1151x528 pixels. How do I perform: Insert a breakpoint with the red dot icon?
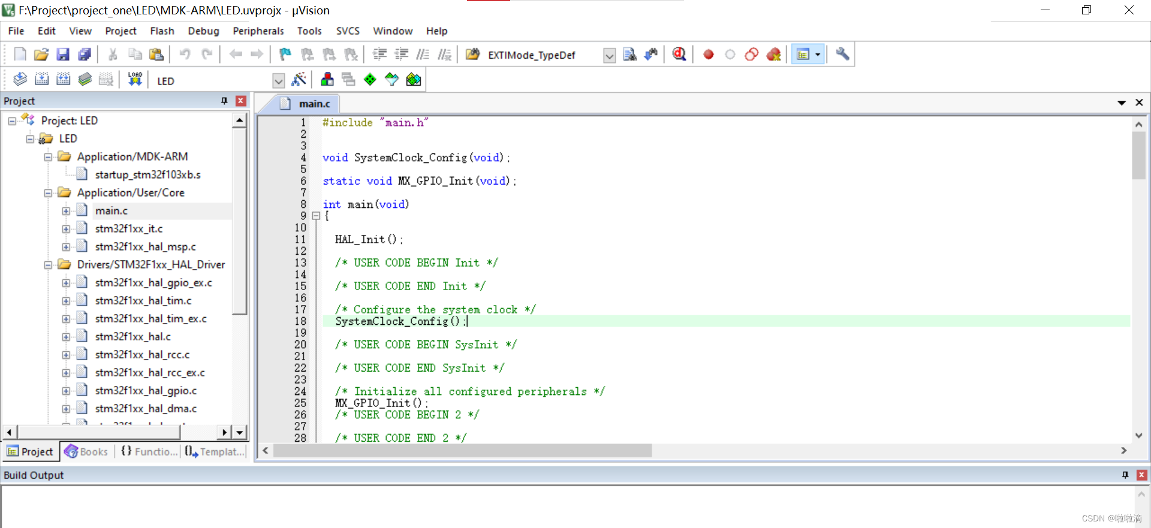[x=709, y=55]
